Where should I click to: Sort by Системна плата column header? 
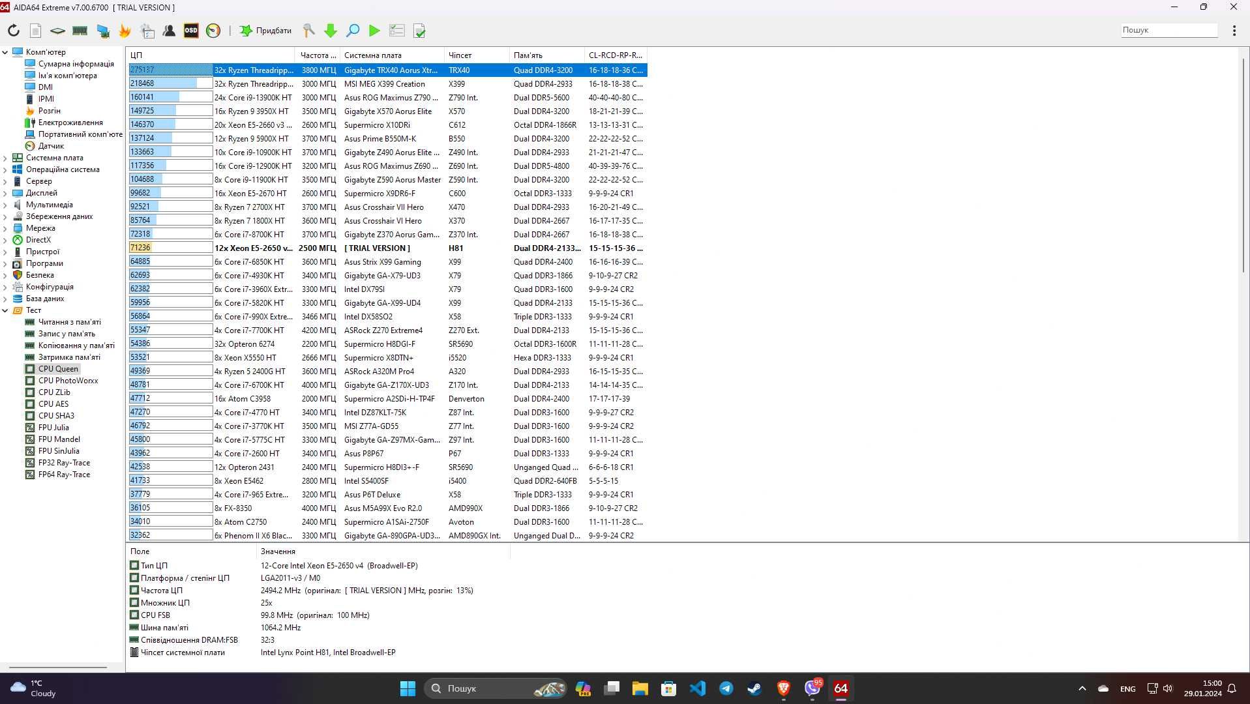[x=392, y=55]
